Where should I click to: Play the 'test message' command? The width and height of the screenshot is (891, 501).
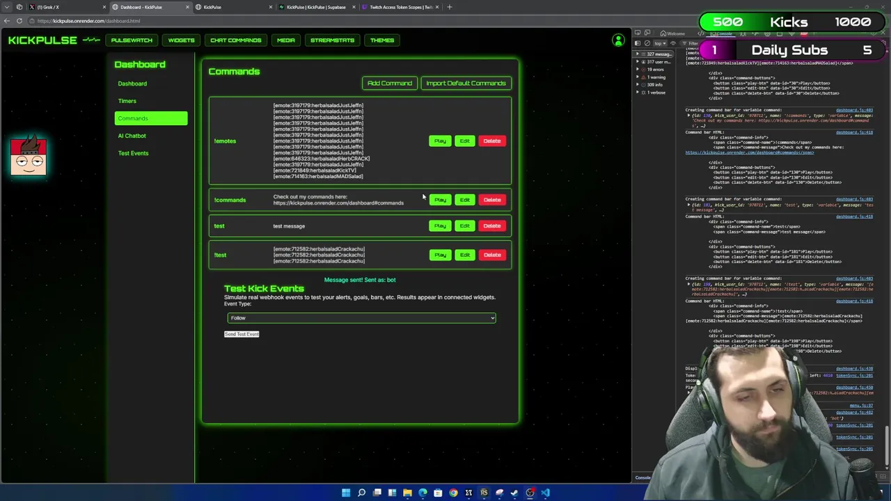(440, 225)
